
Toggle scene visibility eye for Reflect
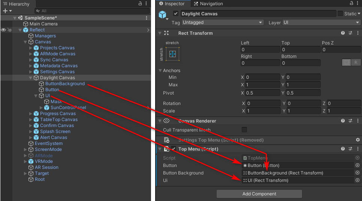tap(3, 30)
